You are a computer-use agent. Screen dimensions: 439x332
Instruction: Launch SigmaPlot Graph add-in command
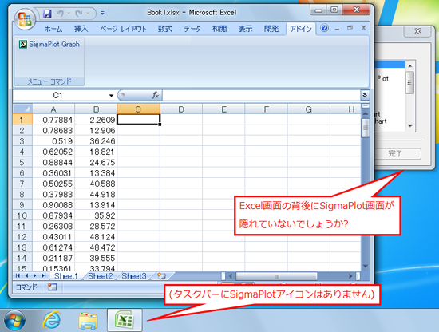(x=49, y=44)
